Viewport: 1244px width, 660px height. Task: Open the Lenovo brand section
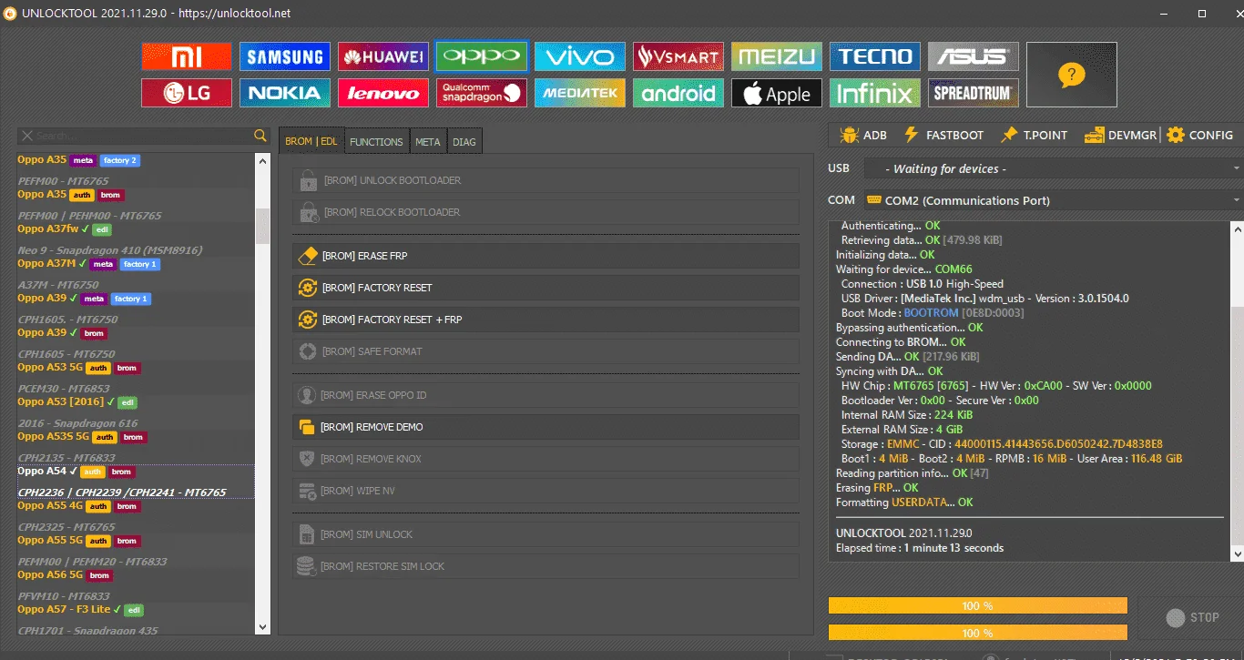point(383,93)
